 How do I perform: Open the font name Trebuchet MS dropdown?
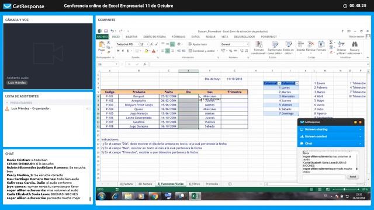tap(138, 44)
